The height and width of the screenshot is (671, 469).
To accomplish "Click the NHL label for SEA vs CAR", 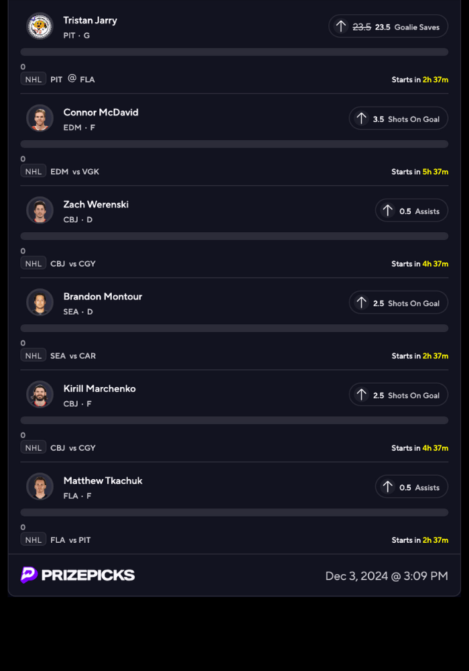I will 33,356.
